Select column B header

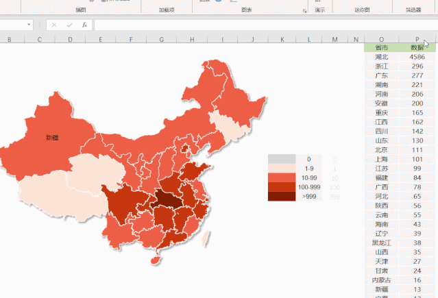coord(10,39)
